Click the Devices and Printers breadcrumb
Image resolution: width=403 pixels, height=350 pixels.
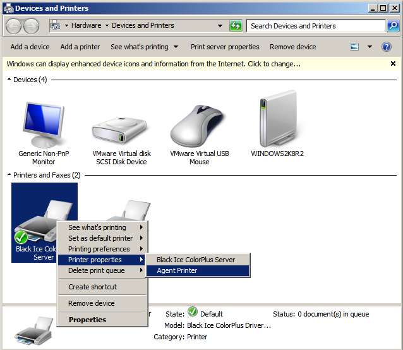point(143,25)
